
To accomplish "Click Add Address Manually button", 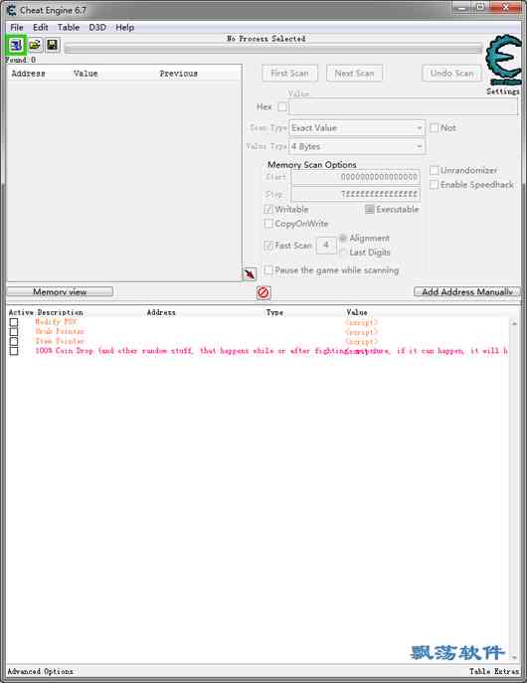I will tap(467, 291).
